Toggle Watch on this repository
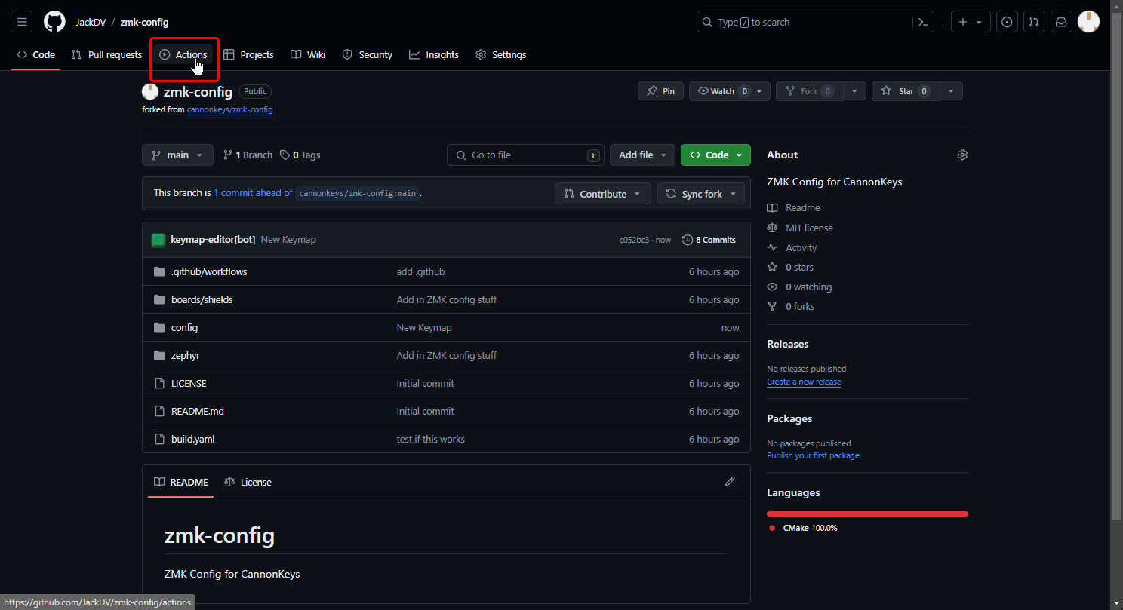Viewport: 1123px width, 610px height. click(722, 91)
